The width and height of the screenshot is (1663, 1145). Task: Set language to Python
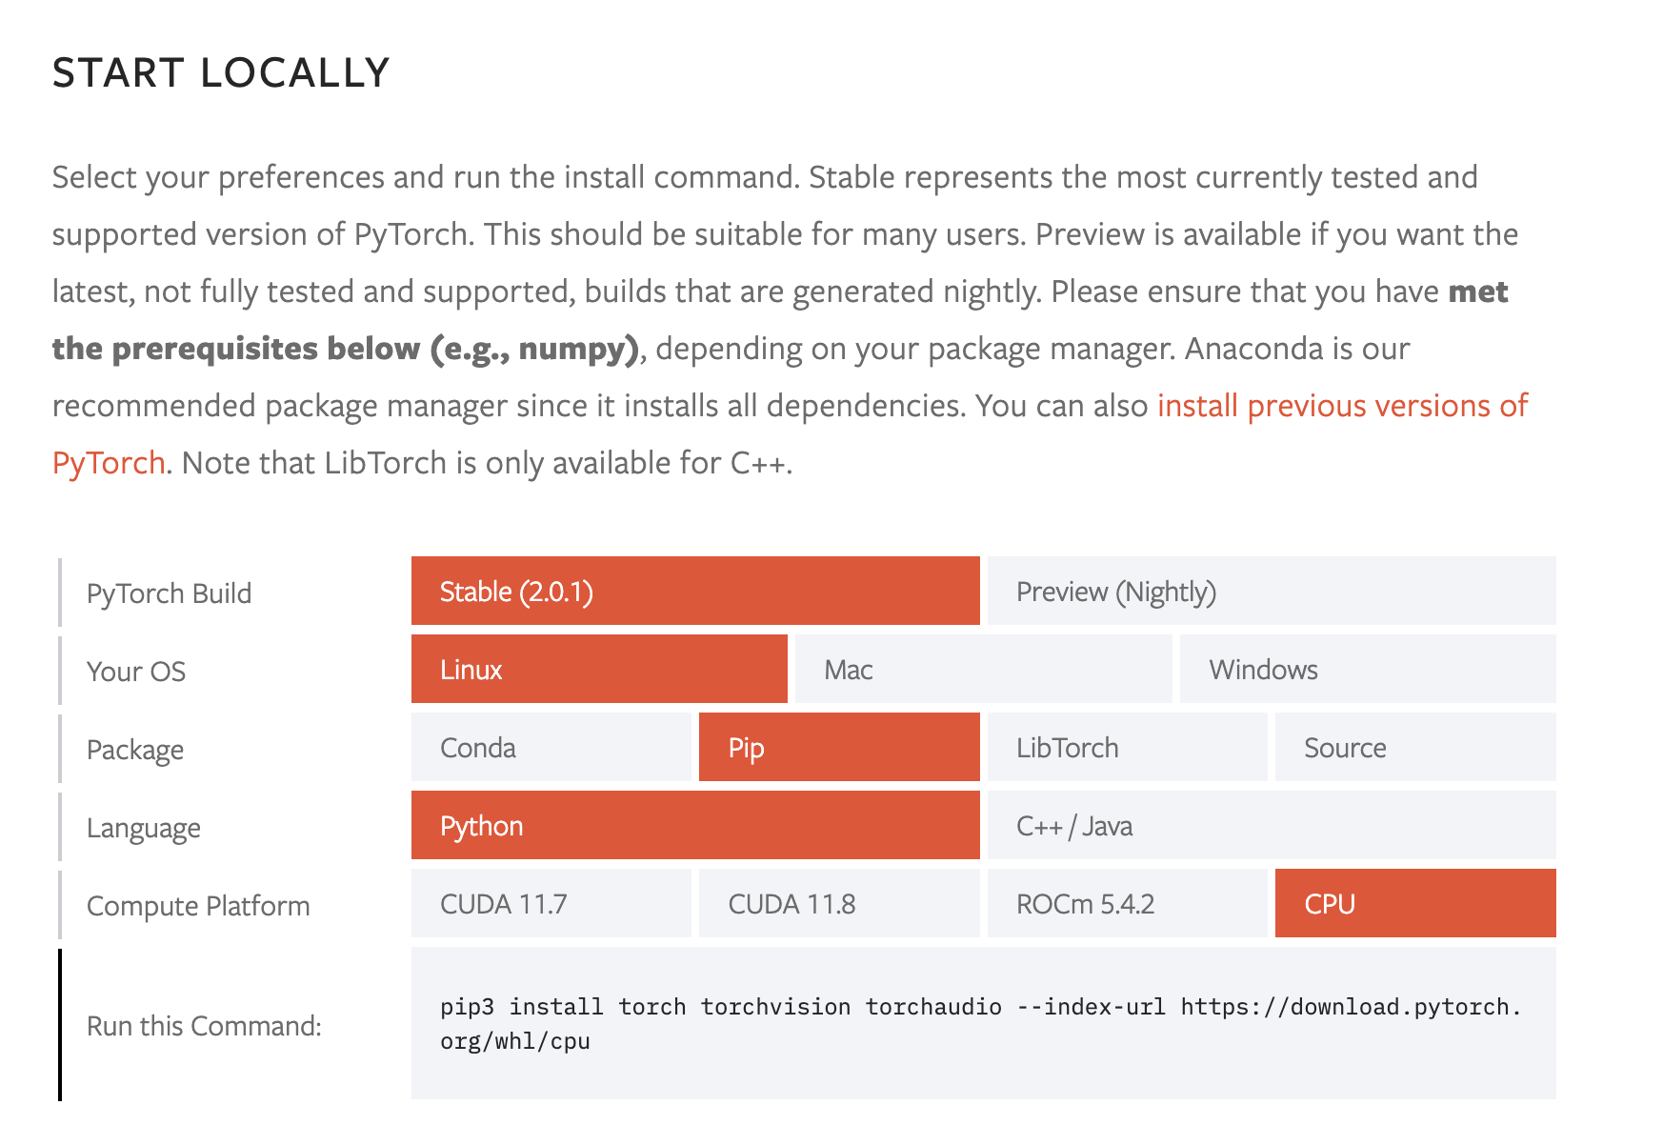point(695,825)
